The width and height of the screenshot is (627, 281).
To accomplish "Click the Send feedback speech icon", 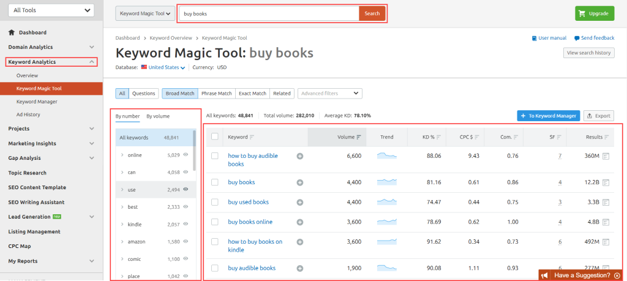I will (x=577, y=38).
